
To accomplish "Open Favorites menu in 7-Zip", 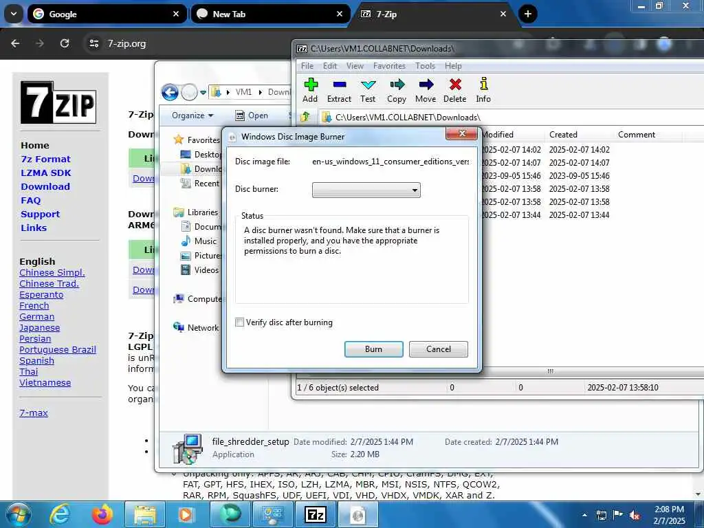I will (389, 66).
